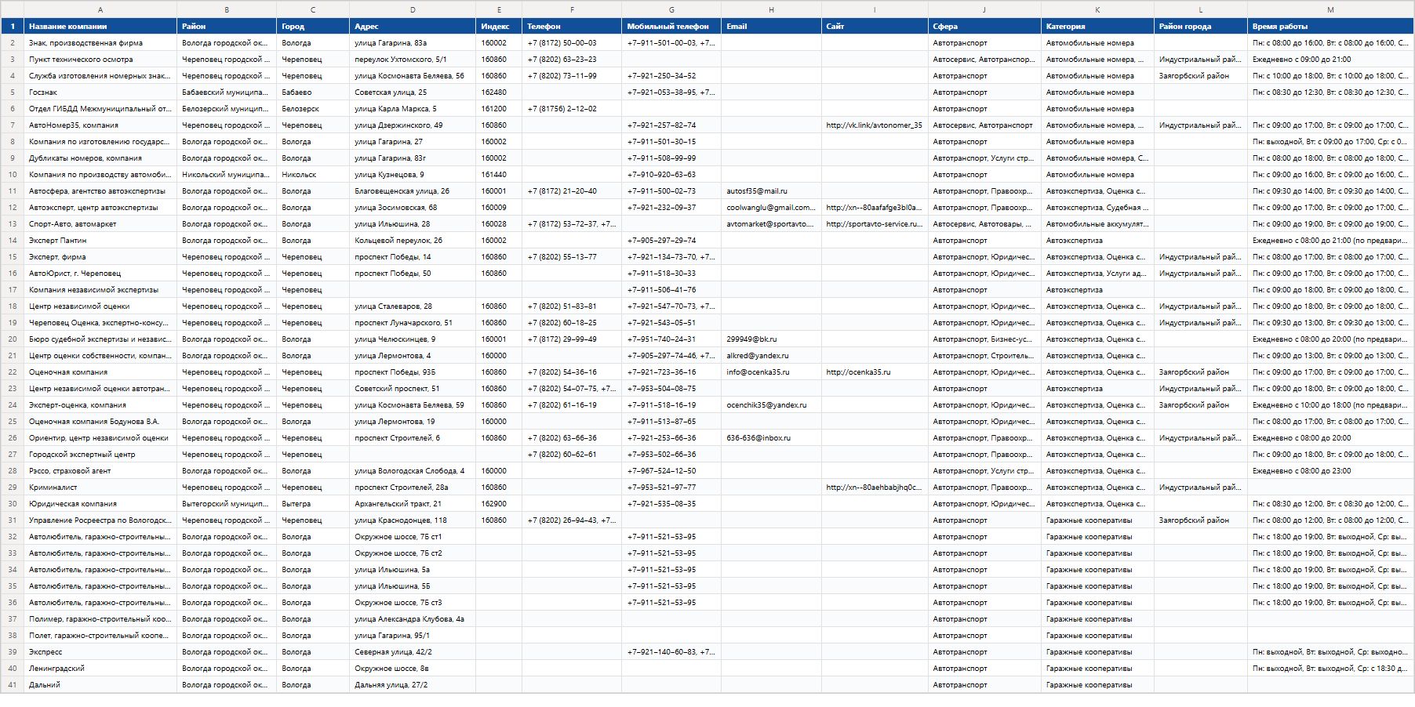The height and width of the screenshot is (707, 1415).
Task: Select the 'Экспресс' company cell
Action: pyautogui.click(x=100, y=652)
